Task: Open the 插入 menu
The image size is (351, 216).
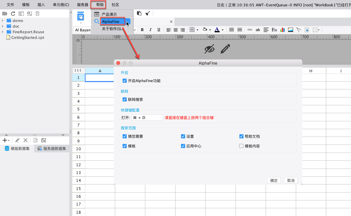Action: tap(41, 5)
